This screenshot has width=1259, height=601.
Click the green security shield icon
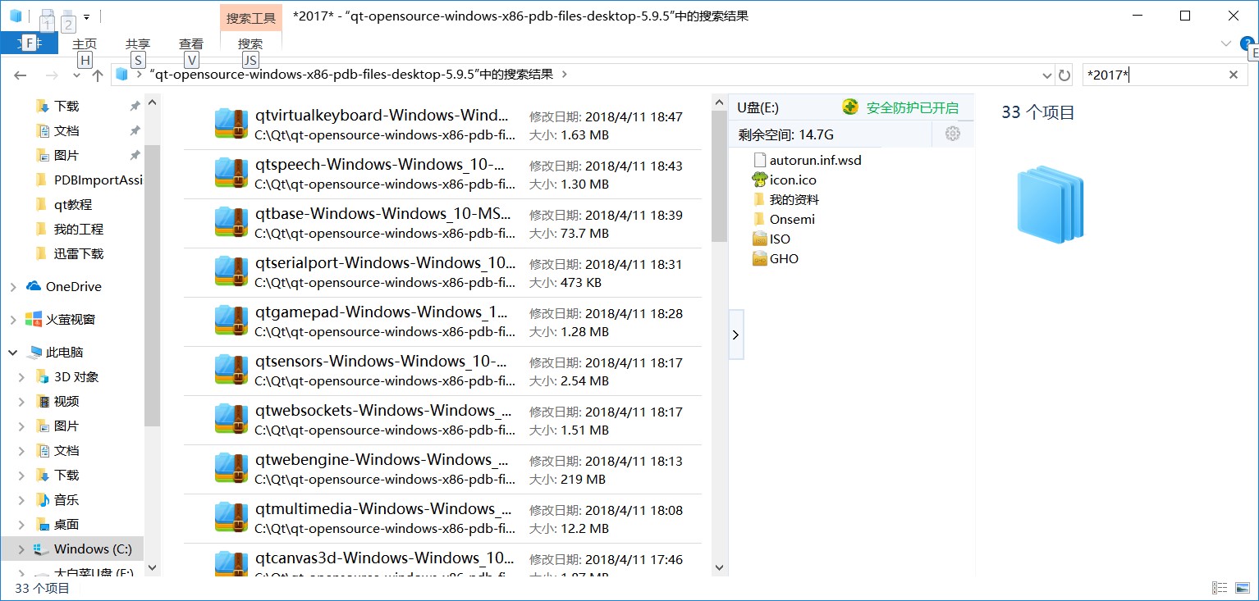tap(850, 107)
